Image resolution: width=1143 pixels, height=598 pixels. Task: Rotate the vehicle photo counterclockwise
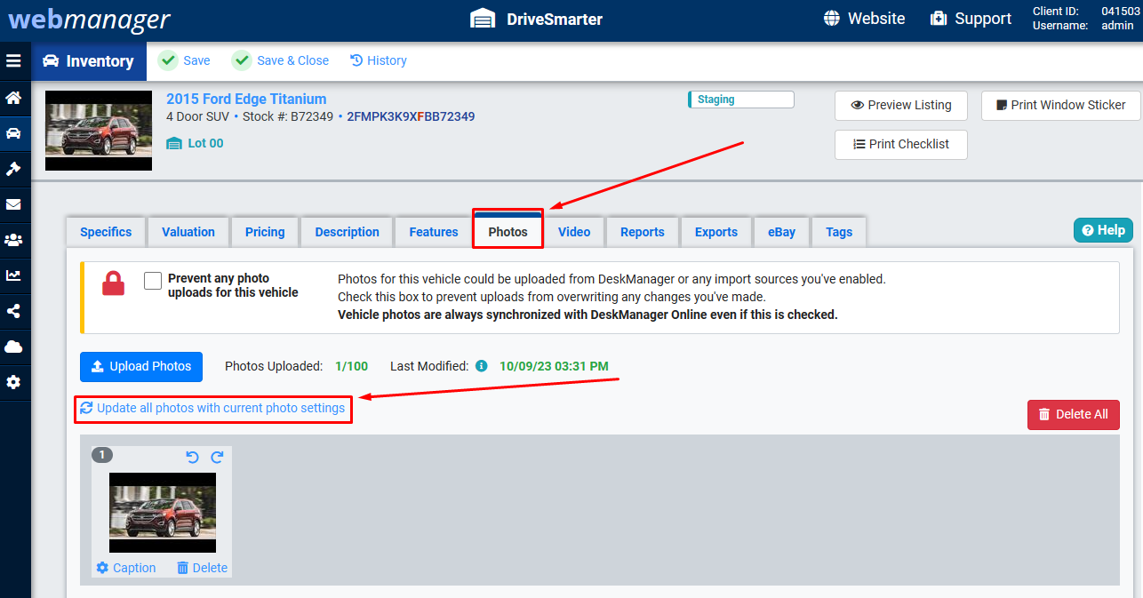192,456
